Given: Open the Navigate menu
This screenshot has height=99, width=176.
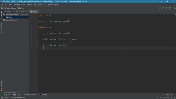Looking at the screenshot, I should (x=17, y=5).
